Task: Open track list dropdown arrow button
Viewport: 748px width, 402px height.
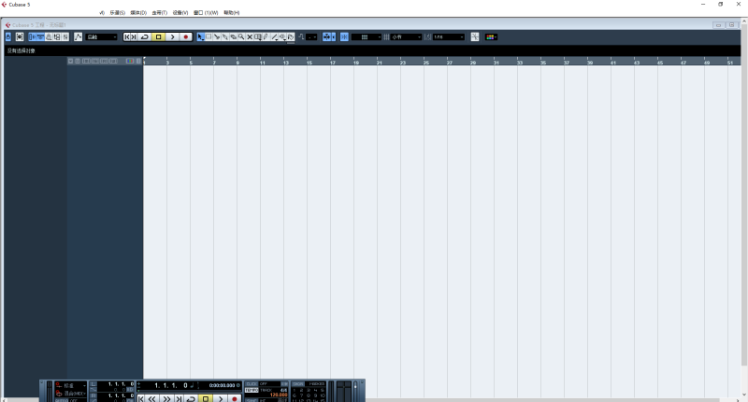Action: (x=70, y=61)
